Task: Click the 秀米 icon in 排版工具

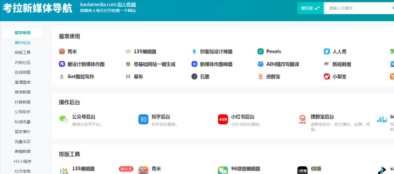Action: tap(144, 171)
